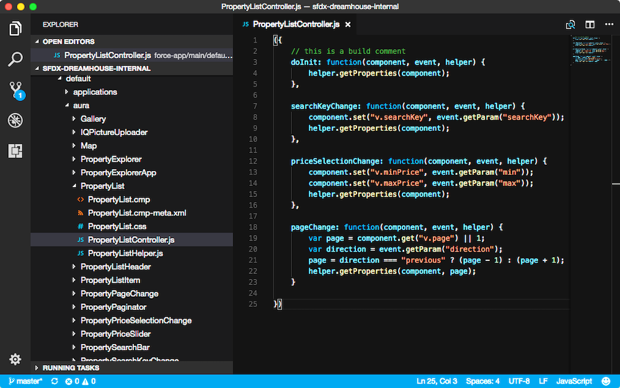
Task: Open the Explorer view in activity bar
Action: 15,29
